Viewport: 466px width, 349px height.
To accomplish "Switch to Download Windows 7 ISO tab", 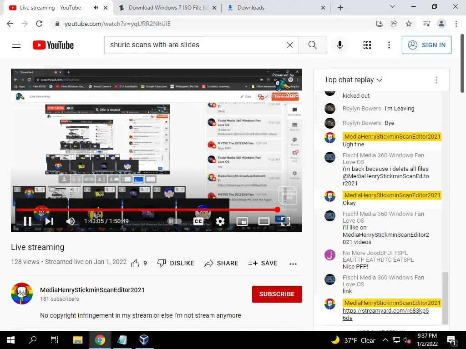I will click(167, 8).
